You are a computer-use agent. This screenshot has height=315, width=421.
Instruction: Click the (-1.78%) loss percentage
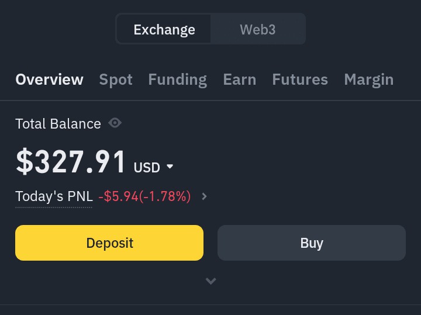pyautogui.click(x=165, y=196)
